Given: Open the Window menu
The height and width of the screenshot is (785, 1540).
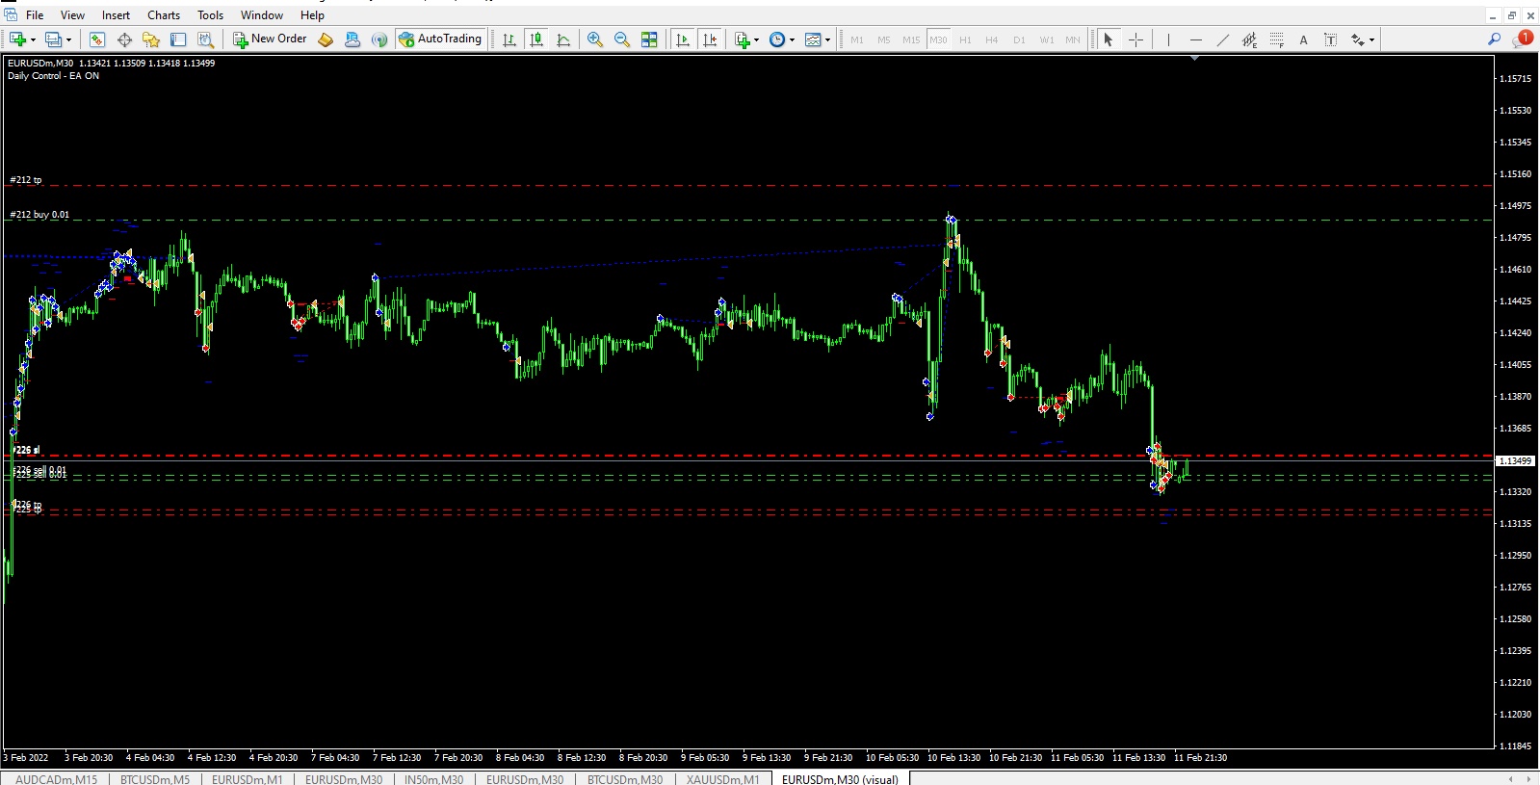Looking at the screenshot, I should 261,14.
